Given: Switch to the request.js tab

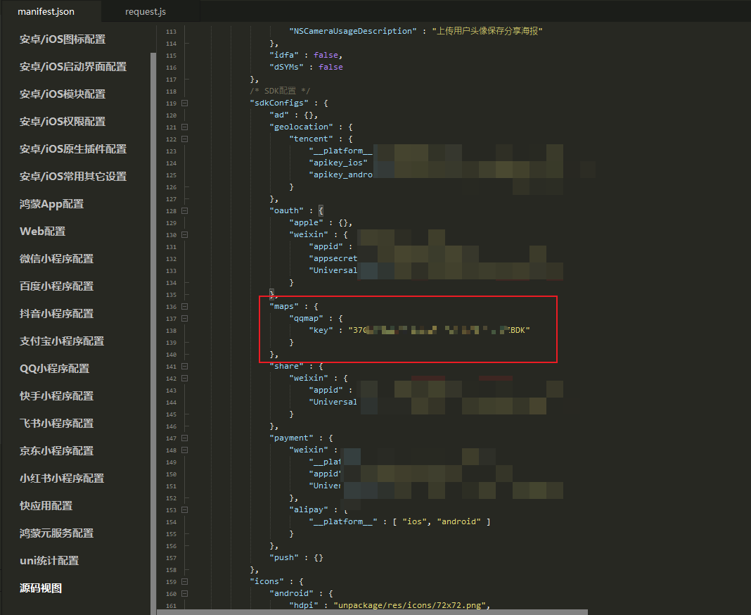Looking at the screenshot, I should (x=146, y=12).
